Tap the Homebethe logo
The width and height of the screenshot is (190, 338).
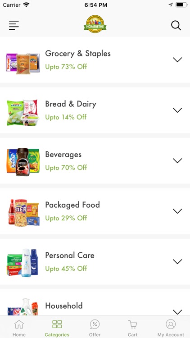click(95, 24)
